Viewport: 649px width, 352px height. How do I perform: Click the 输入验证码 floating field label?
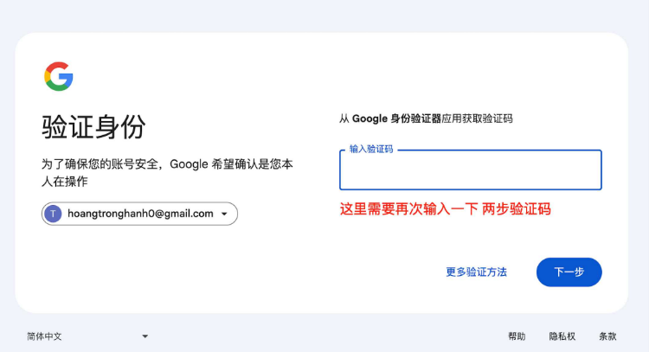[x=371, y=150]
